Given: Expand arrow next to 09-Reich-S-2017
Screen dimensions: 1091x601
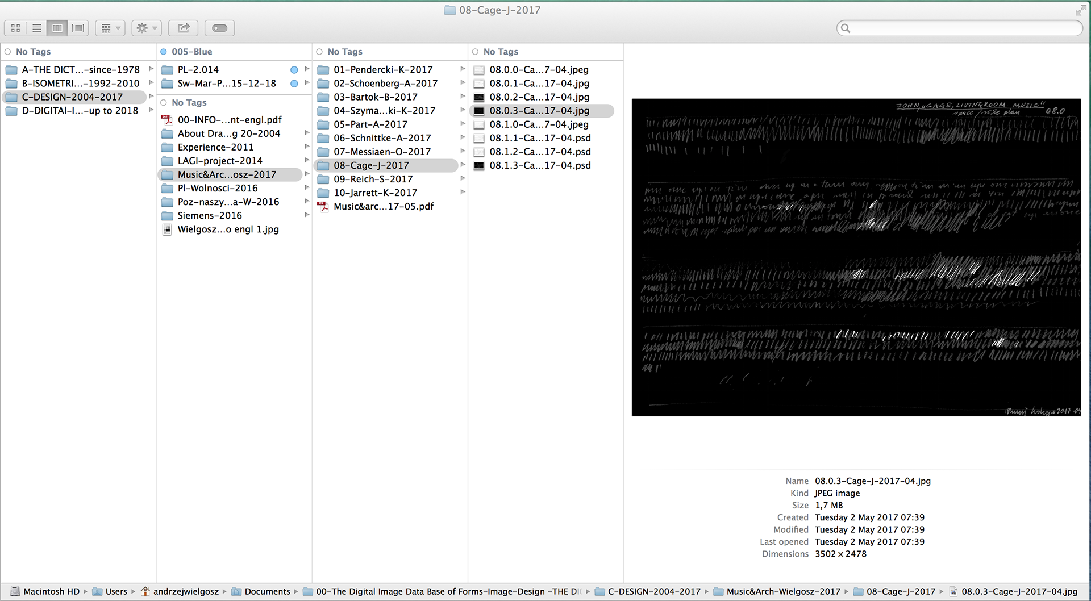Looking at the screenshot, I should pyautogui.click(x=463, y=178).
